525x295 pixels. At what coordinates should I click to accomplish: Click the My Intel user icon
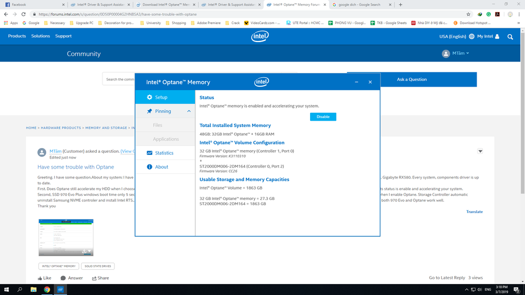coord(497,36)
